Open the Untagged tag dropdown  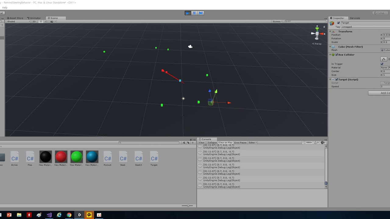(x=366, y=27)
